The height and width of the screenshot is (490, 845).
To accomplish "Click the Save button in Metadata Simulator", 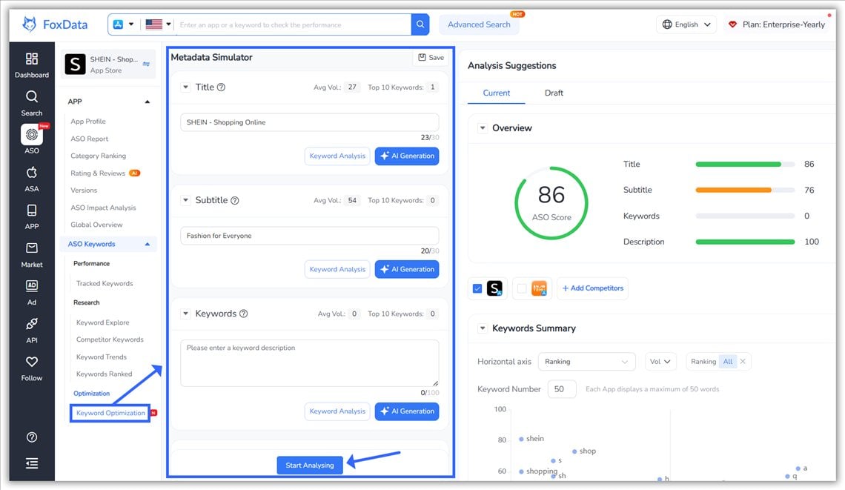I will coord(431,58).
